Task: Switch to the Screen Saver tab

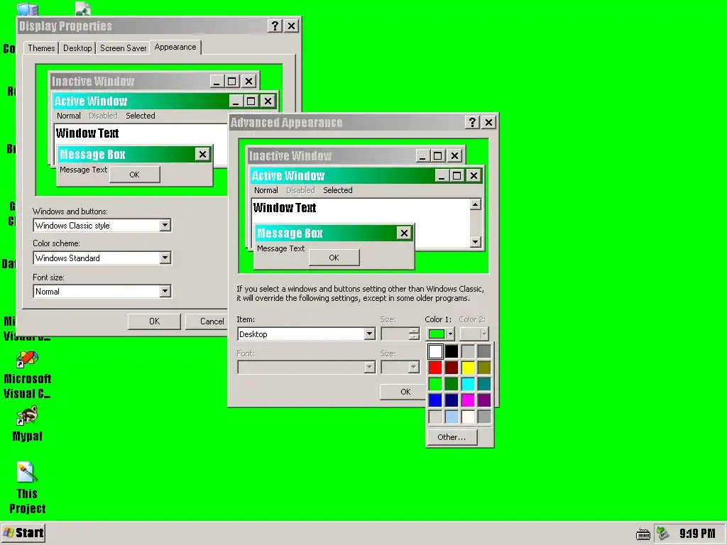Action: (x=123, y=48)
